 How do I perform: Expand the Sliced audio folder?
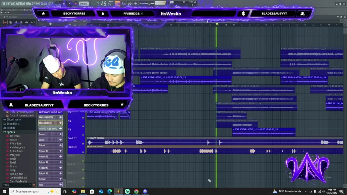coord(14,119)
